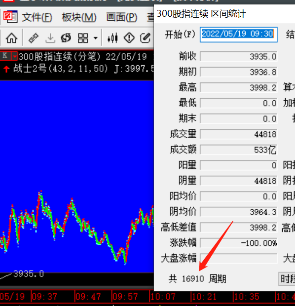Click the 05/19 date axis label
295x306 pixels.
pyautogui.click(x=12, y=297)
